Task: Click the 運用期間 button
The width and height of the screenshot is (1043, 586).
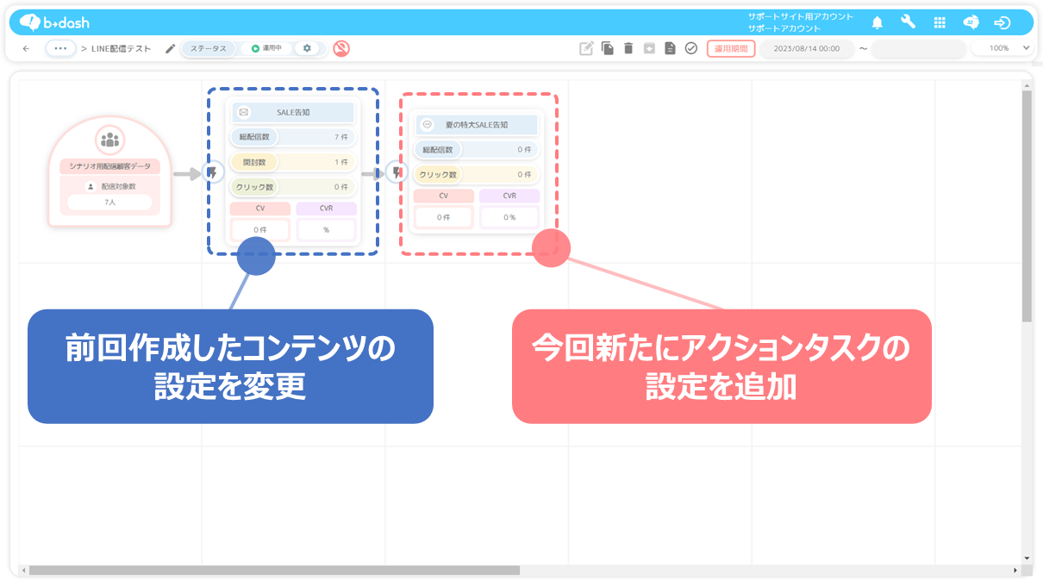Action: (x=731, y=48)
